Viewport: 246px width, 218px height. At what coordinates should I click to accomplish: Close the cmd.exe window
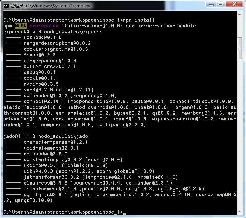(234, 4)
